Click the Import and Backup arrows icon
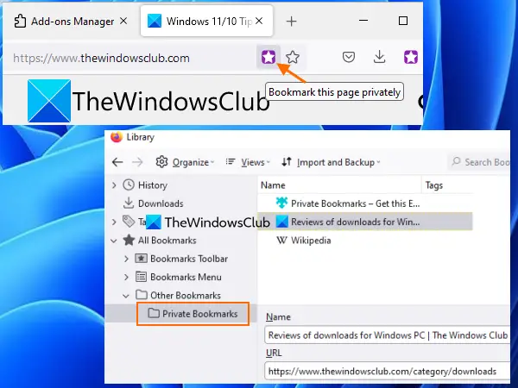 [x=287, y=162]
